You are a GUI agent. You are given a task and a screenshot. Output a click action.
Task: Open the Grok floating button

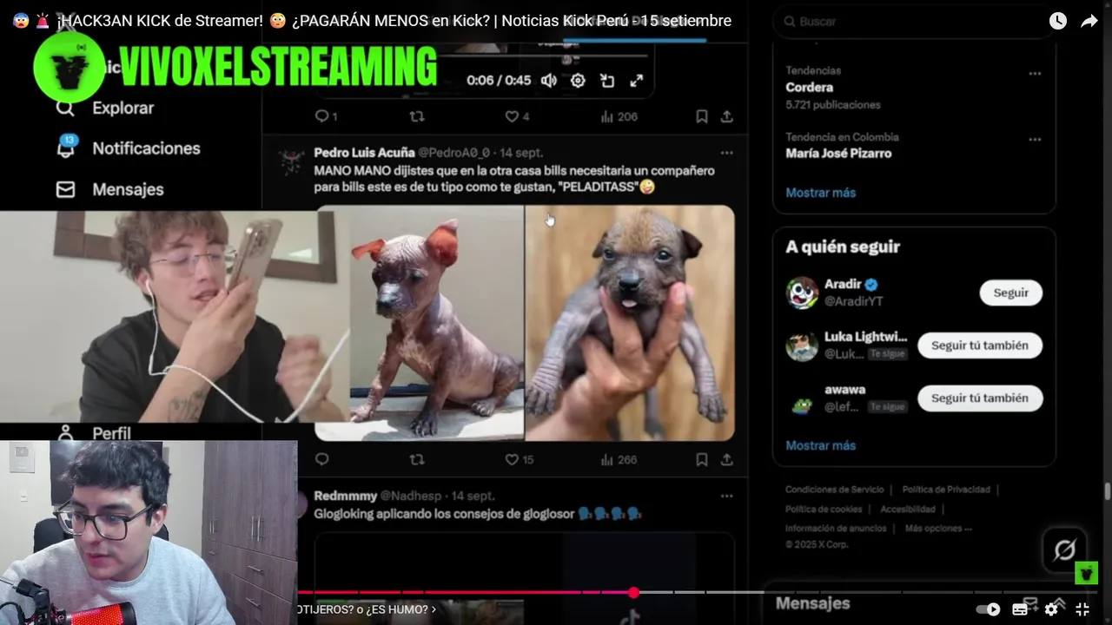1064,549
